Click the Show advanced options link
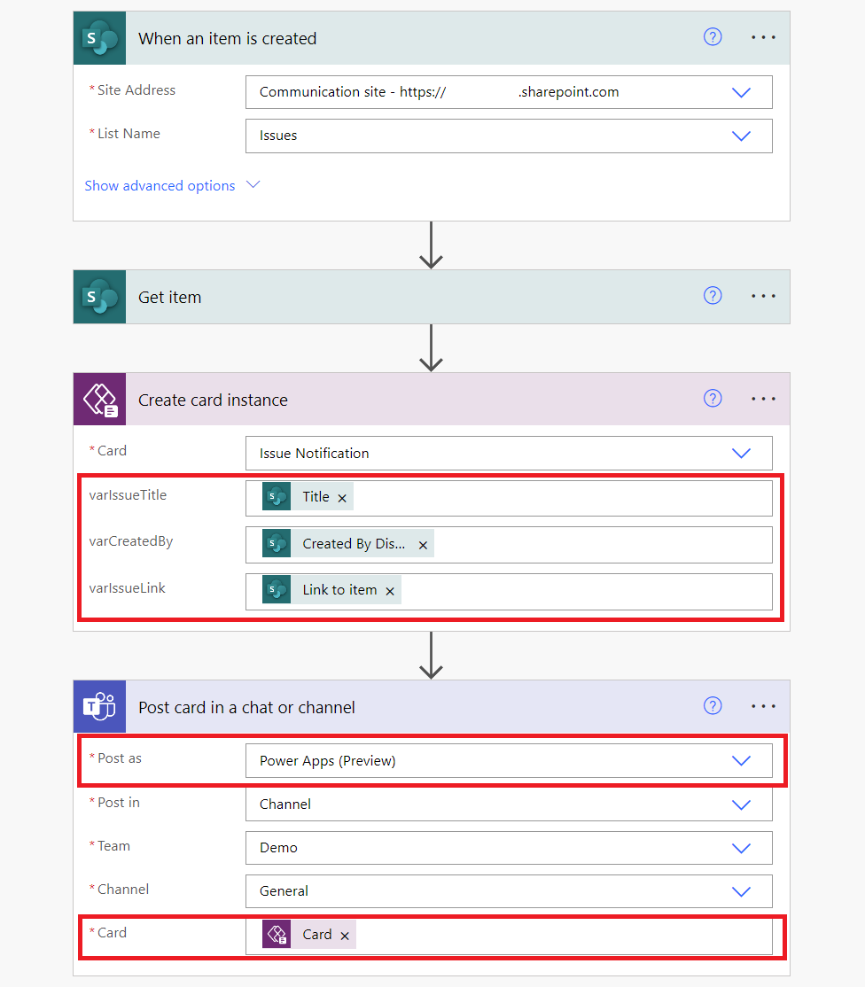 point(160,185)
